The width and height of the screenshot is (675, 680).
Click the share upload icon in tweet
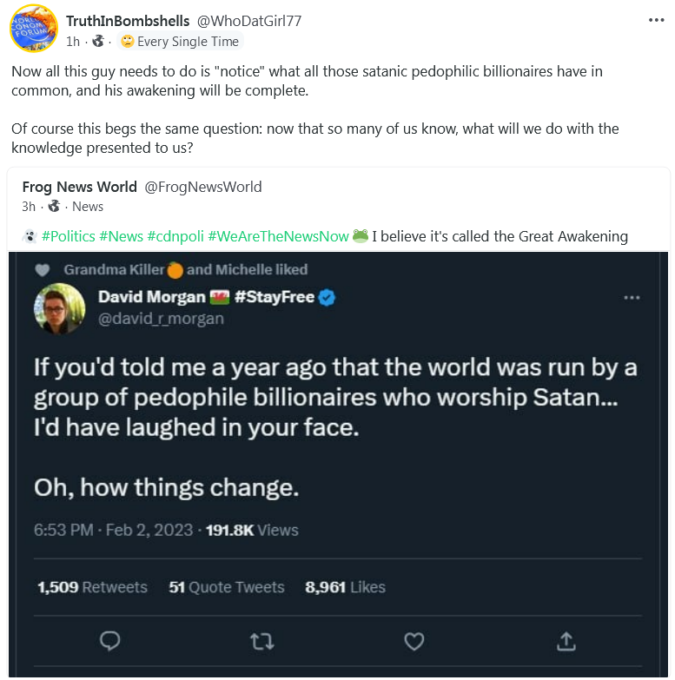pyautogui.click(x=566, y=642)
